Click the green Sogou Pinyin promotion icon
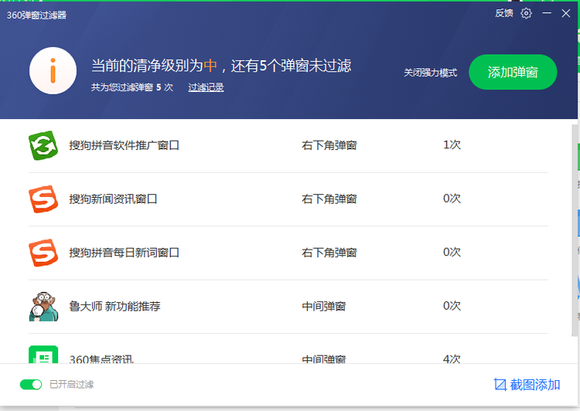This screenshot has height=411, width=580. [x=43, y=145]
